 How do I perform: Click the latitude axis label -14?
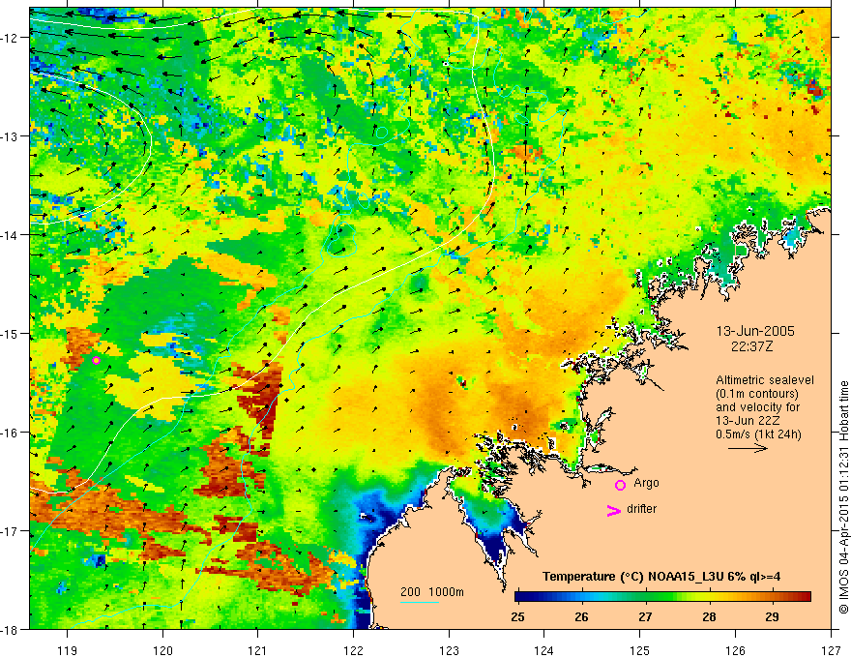[x=11, y=235]
